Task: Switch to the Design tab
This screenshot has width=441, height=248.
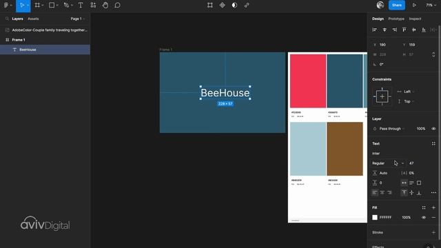Action: click(x=378, y=19)
